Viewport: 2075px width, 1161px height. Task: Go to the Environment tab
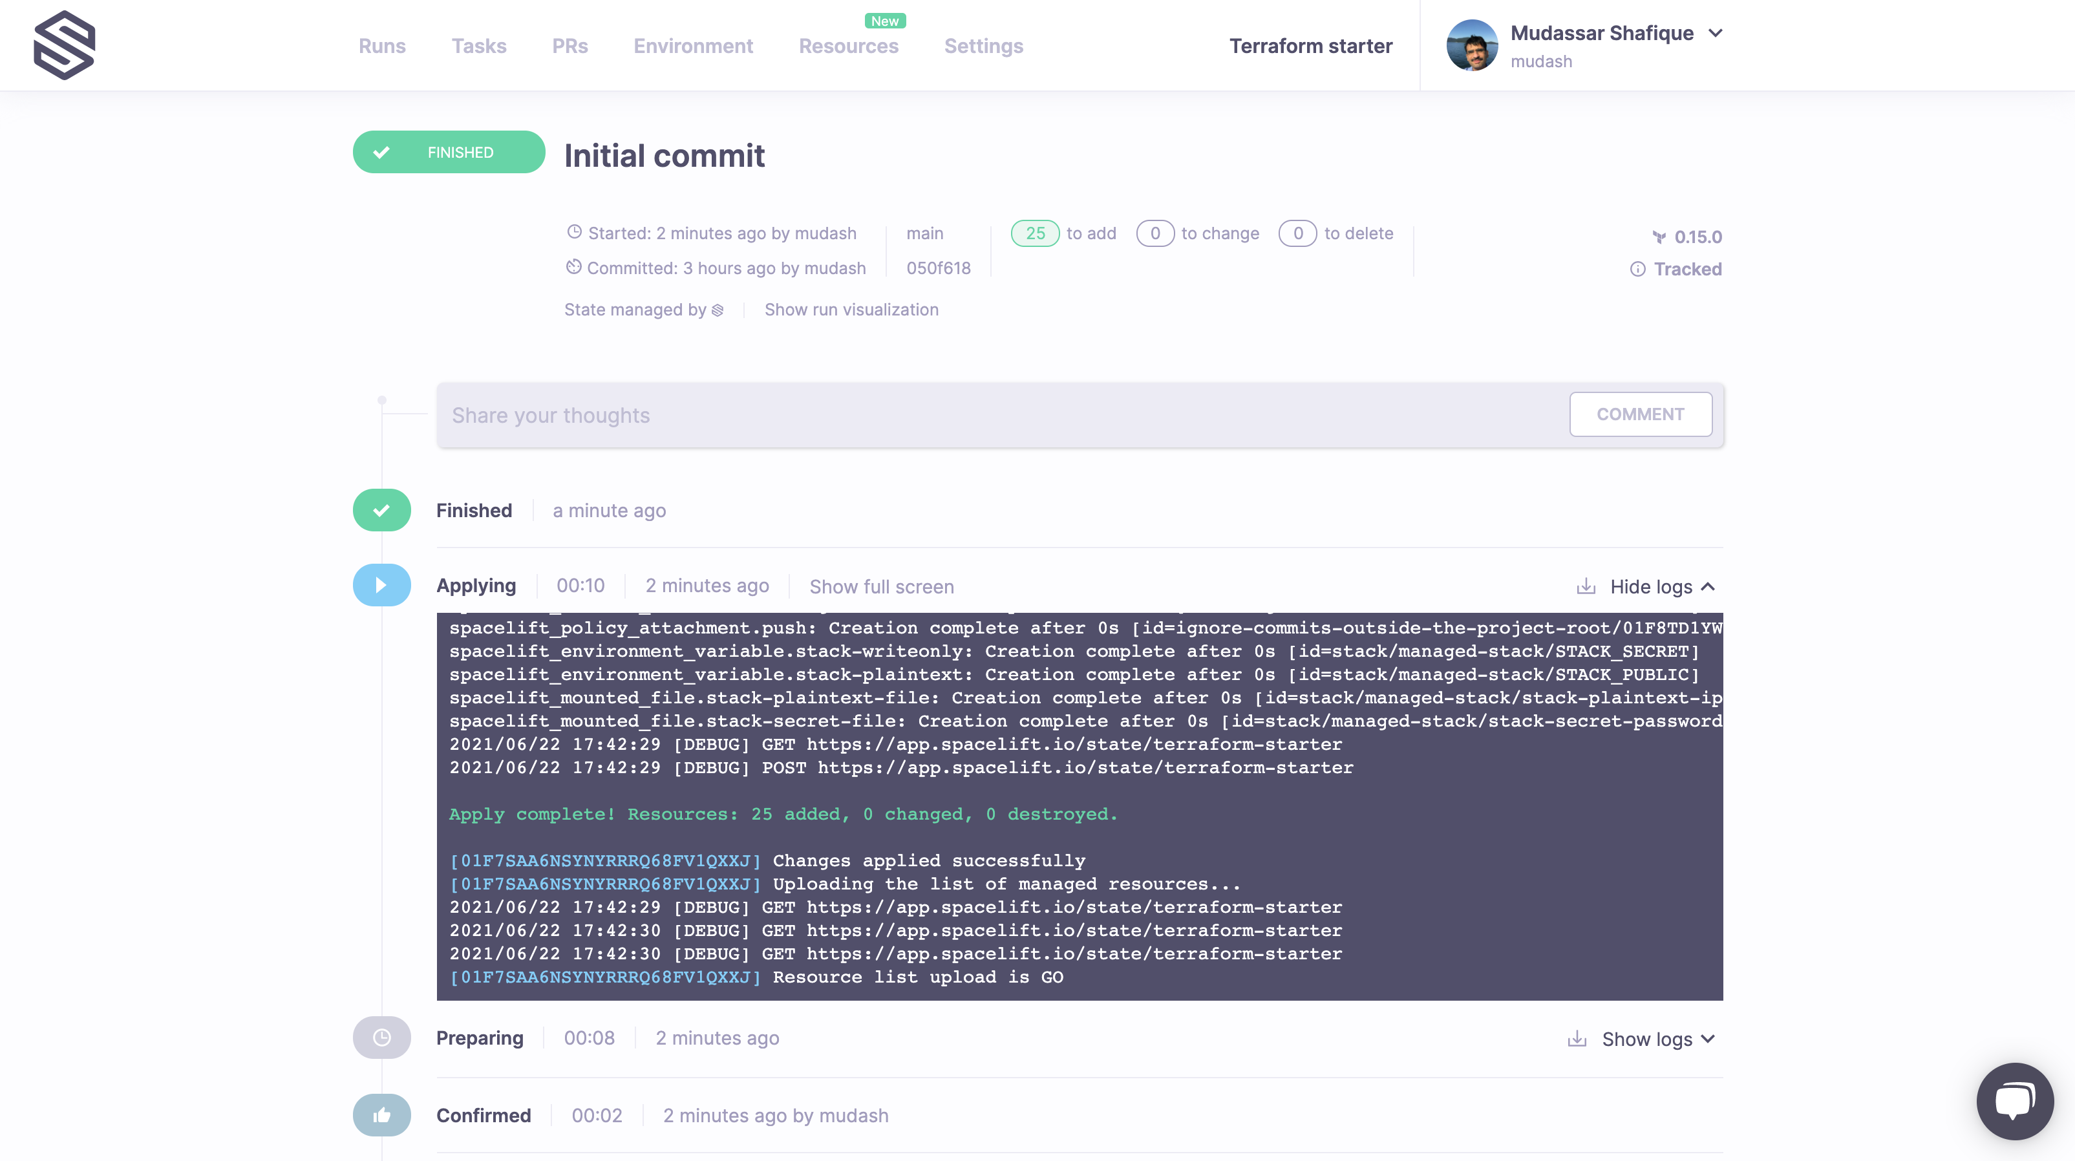[x=693, y=46]
